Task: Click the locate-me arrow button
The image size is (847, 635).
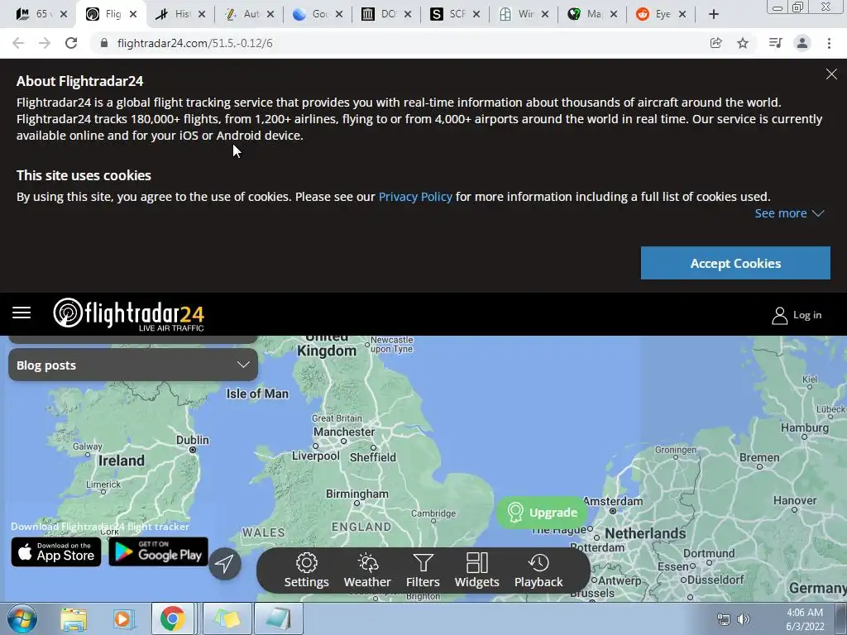Action: [225, 564]
